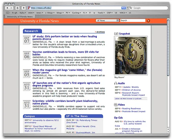The image size is (172, 139).
Task: Click the UF favicon in the address bar
Action: pos(29,8)
